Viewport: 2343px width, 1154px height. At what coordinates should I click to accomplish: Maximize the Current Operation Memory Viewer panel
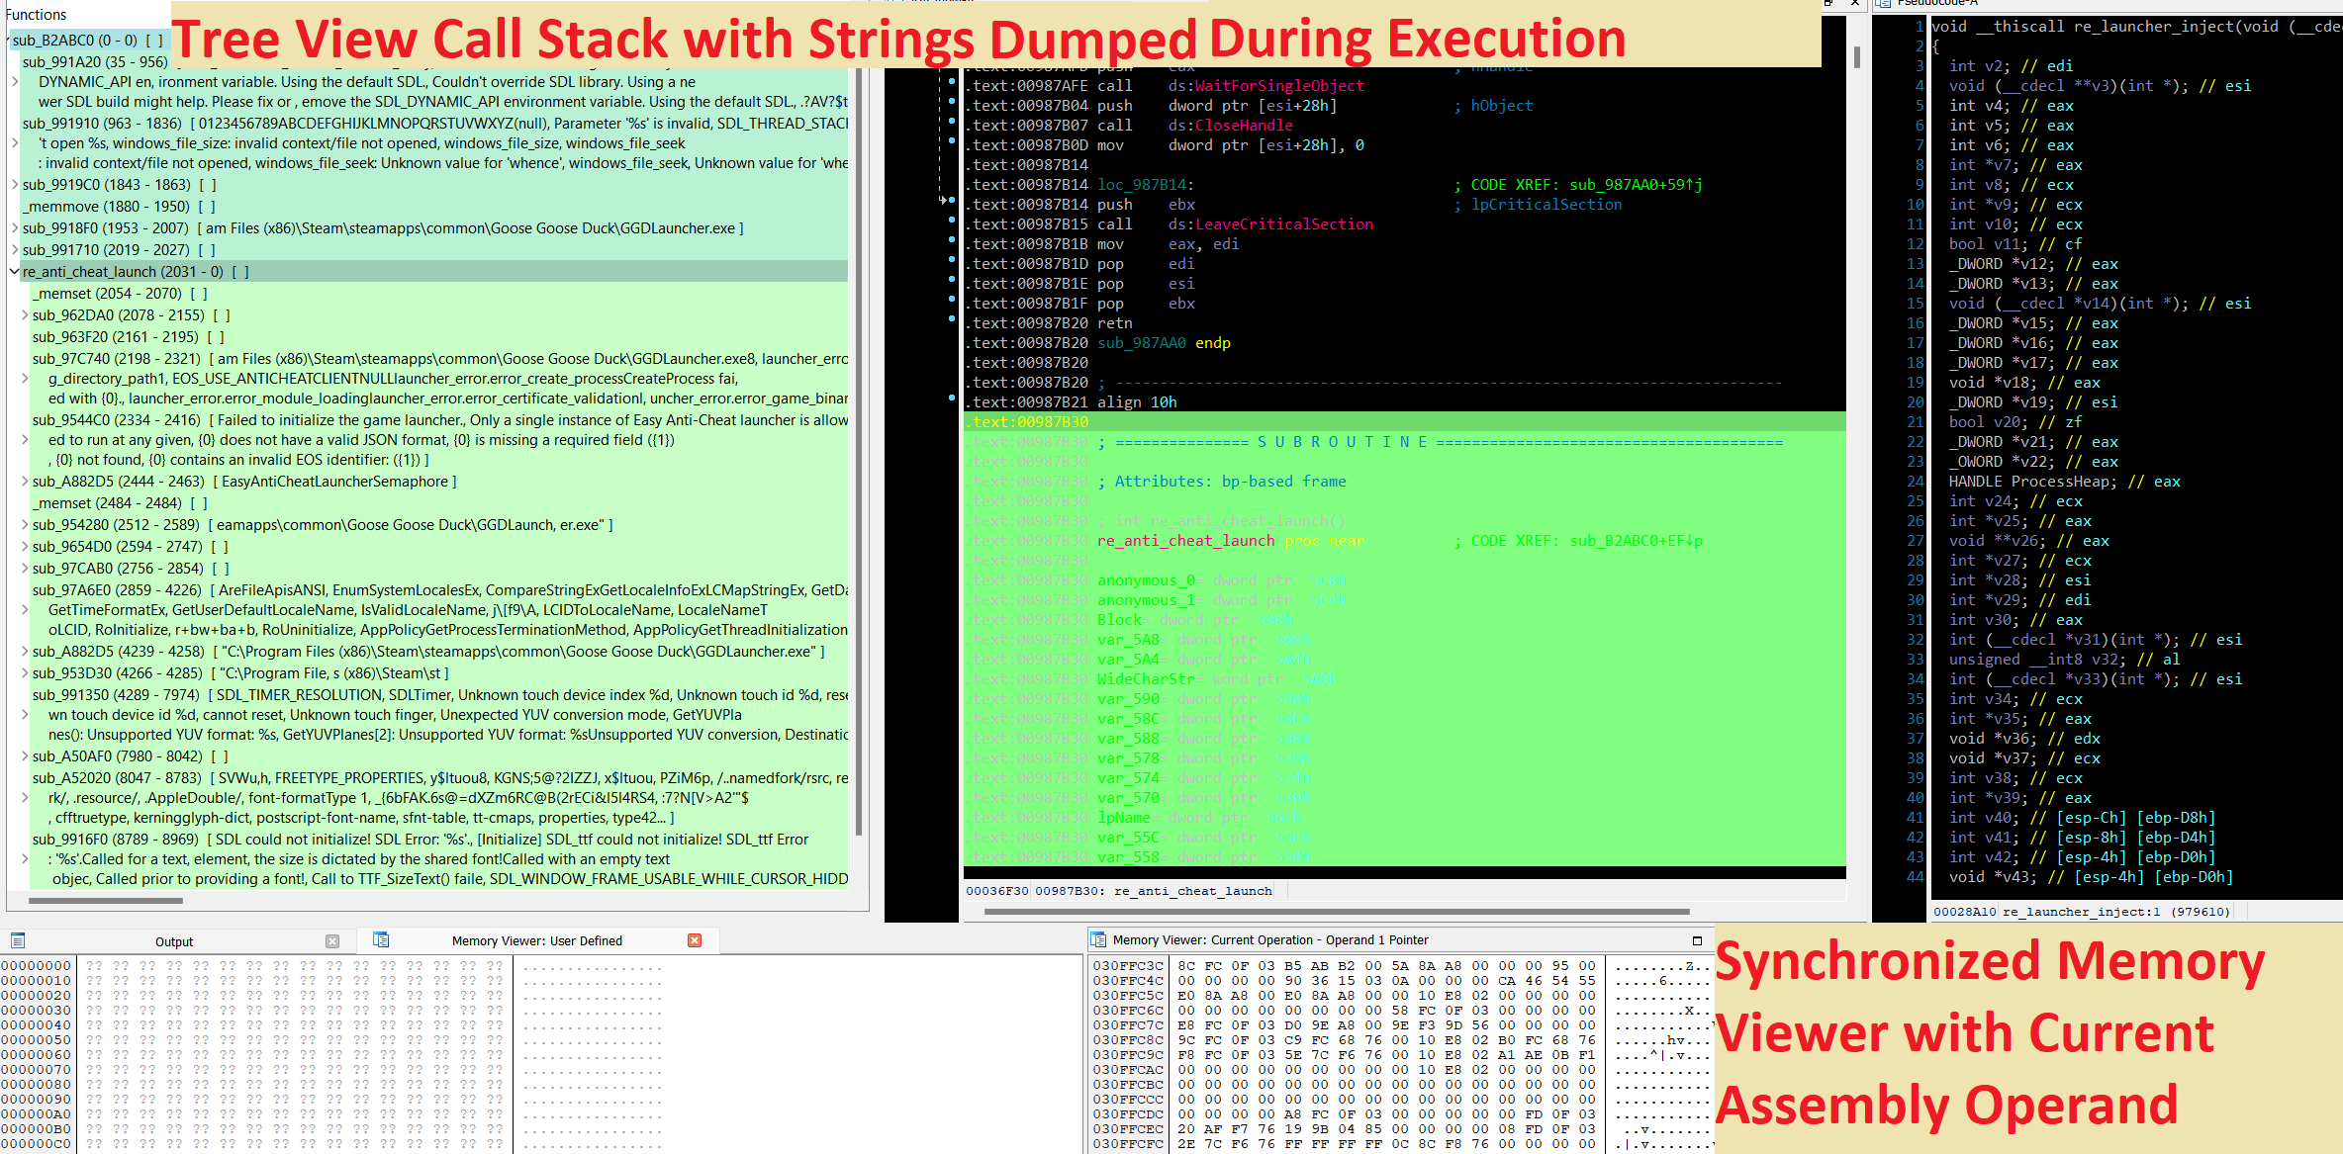click(x=1697, y=940)
